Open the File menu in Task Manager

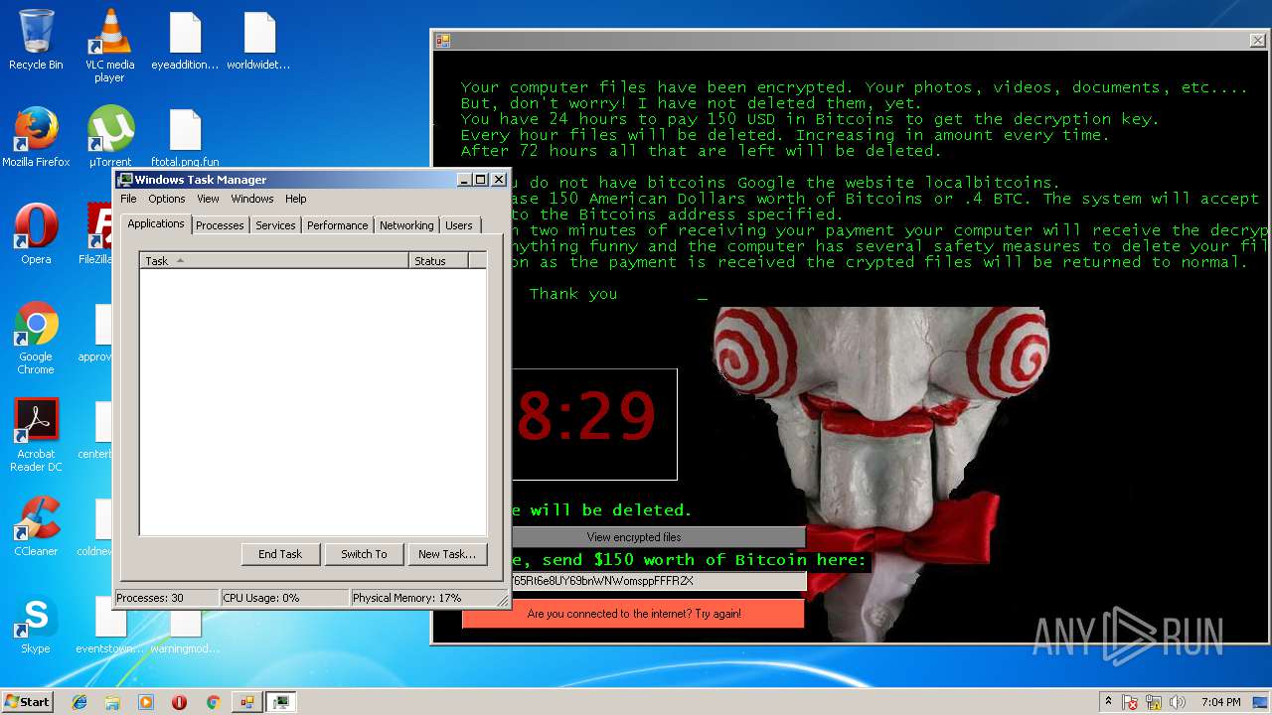[128, 199]
